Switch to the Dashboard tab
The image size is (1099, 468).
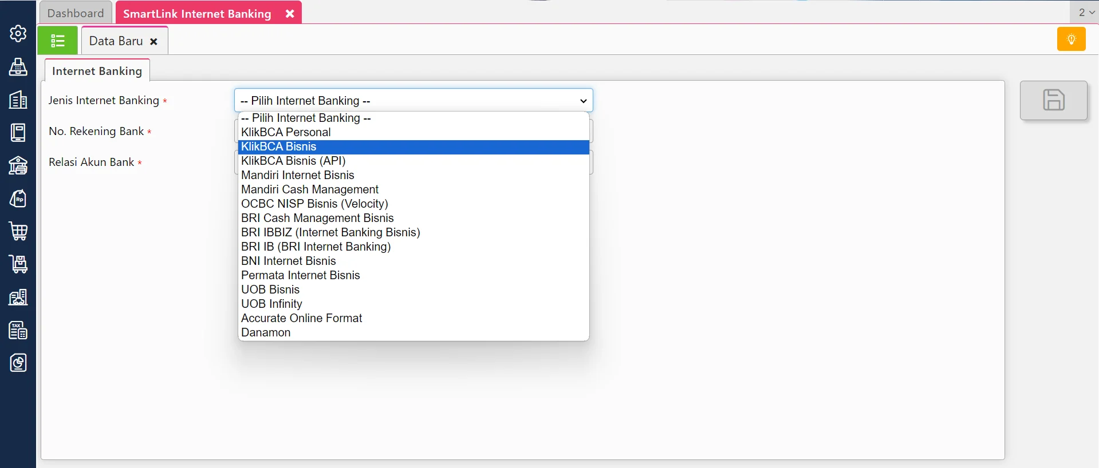tap(76, 13)
